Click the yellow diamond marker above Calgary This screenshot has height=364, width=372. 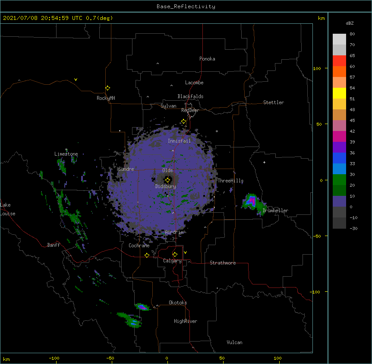pyautogui.click(x=175, y=255)
